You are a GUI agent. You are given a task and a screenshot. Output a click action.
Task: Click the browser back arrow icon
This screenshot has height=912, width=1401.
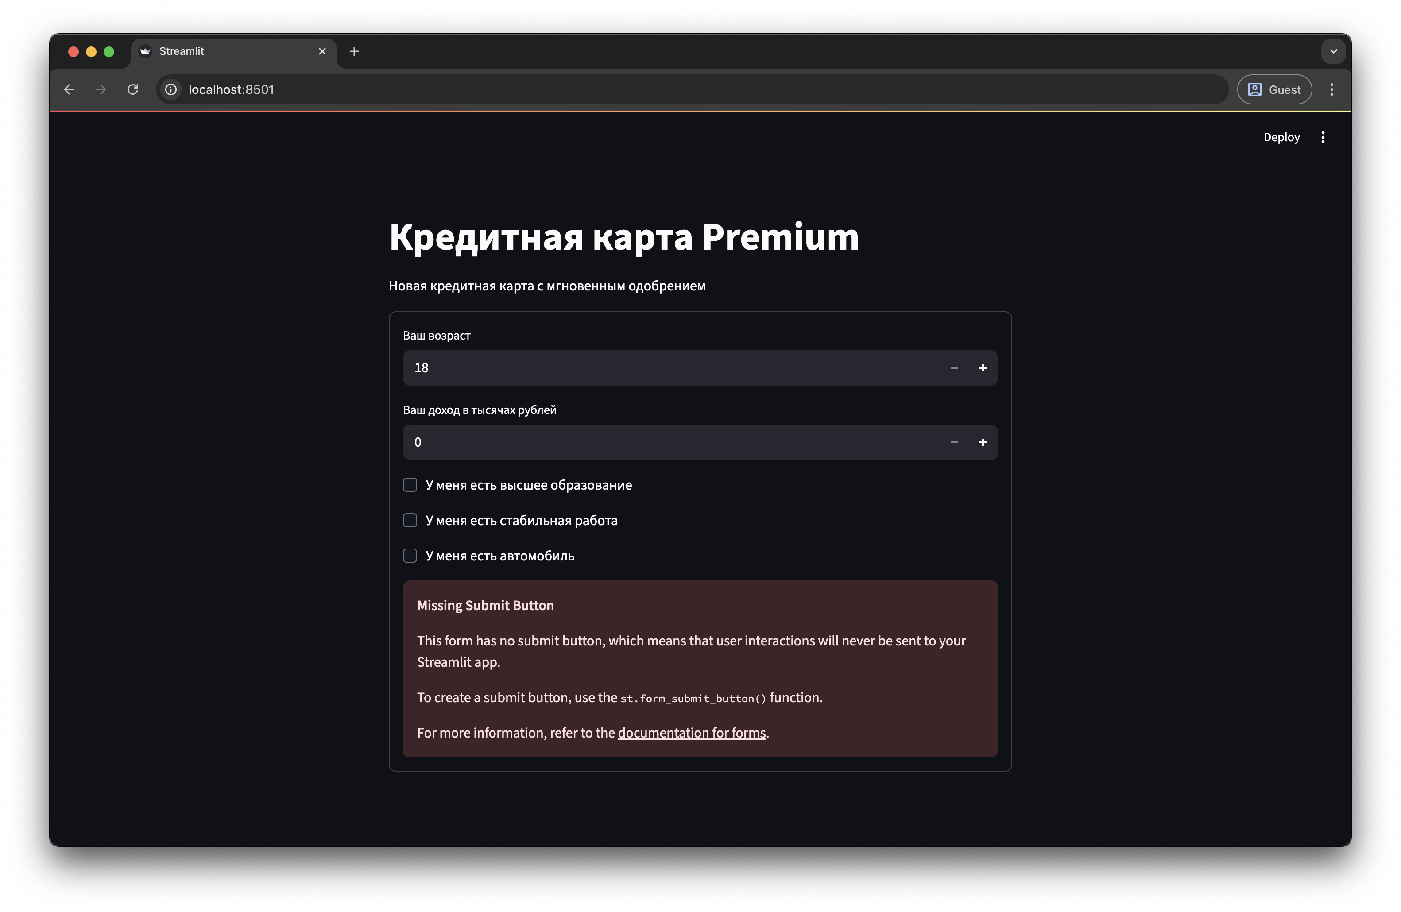pos(69,89)
